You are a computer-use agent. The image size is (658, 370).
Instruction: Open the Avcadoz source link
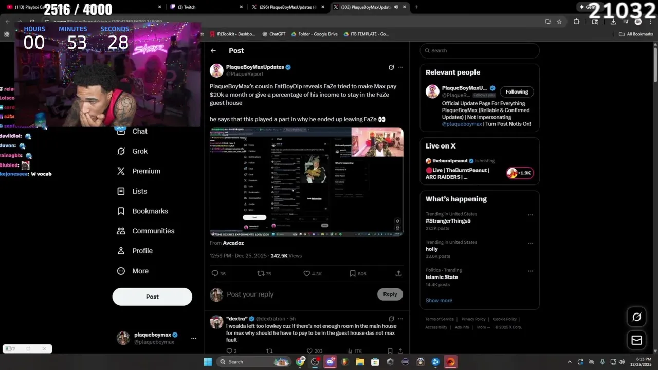pyautogui.click(x=233, y=243)
